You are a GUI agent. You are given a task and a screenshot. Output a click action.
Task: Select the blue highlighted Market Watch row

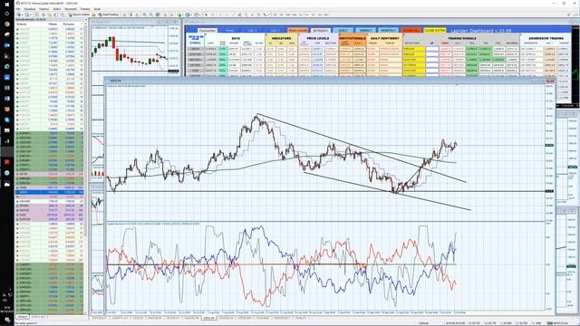(x=50, y=192)
